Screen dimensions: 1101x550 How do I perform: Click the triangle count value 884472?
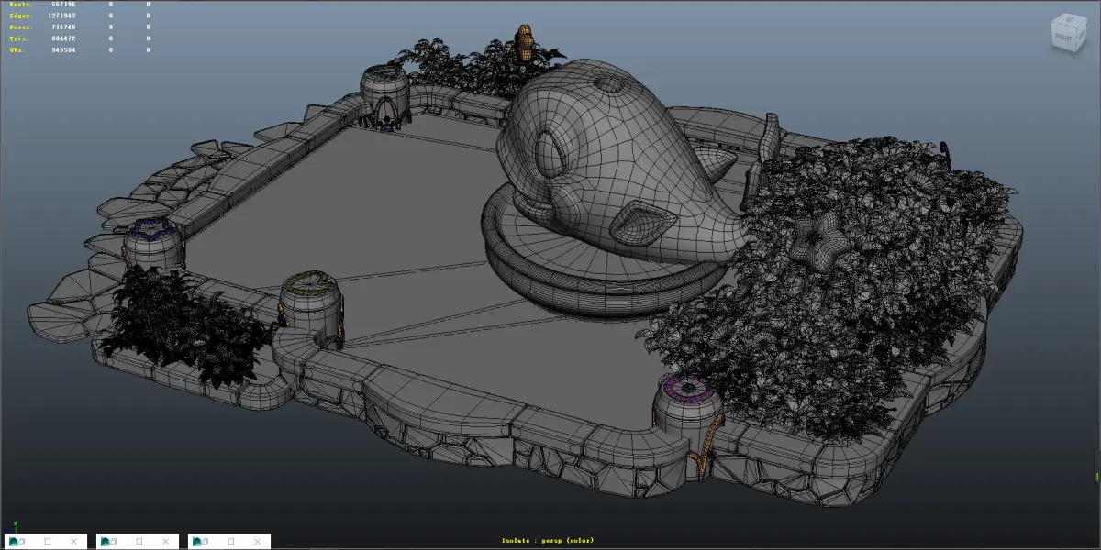[x=63, y=38]
